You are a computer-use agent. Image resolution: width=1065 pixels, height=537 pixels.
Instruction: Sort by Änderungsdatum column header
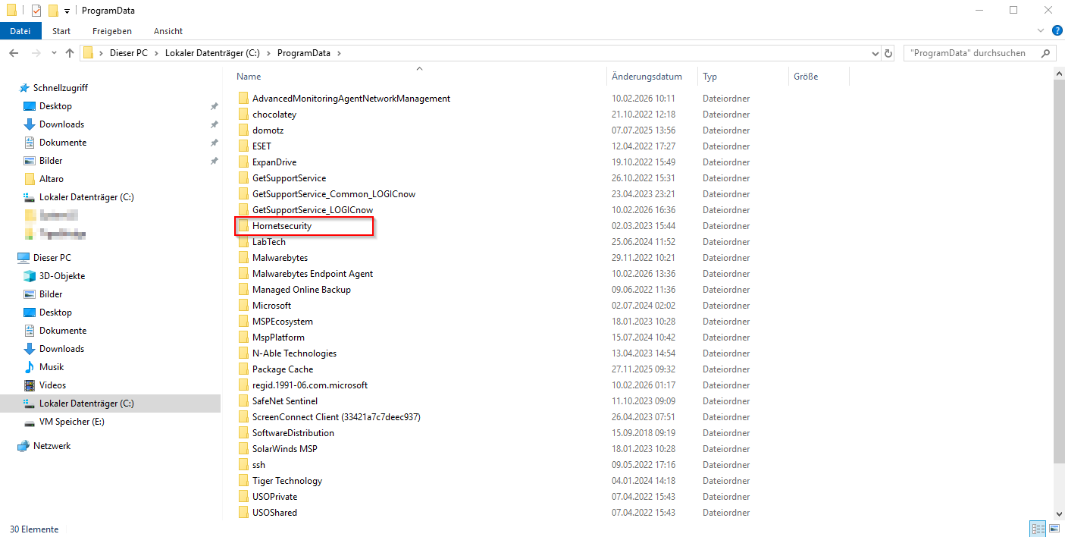pyautogui.click(x=647, y=77)
